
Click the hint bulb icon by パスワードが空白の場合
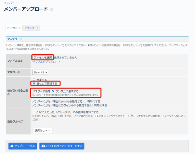tap(33, 95)
